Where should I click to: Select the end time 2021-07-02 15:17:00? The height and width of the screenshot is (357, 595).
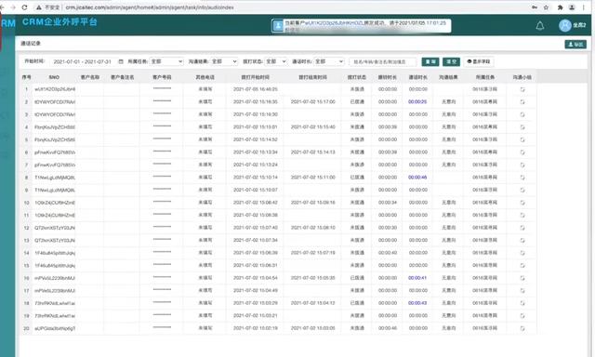click(x=313, y=101)
